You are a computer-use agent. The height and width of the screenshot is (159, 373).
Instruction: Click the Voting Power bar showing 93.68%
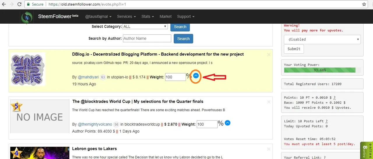322,70
